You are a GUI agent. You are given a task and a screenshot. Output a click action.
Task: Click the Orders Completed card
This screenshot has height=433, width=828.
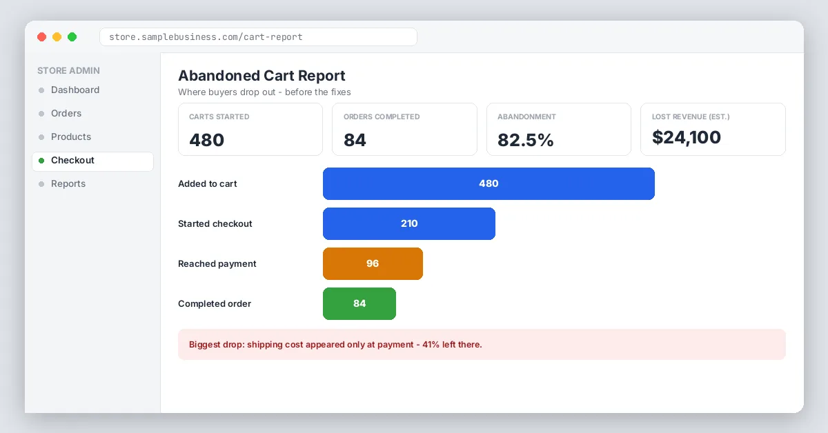coord(404,130)
